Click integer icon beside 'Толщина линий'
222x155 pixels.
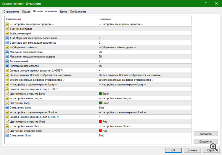coord(7,61)
